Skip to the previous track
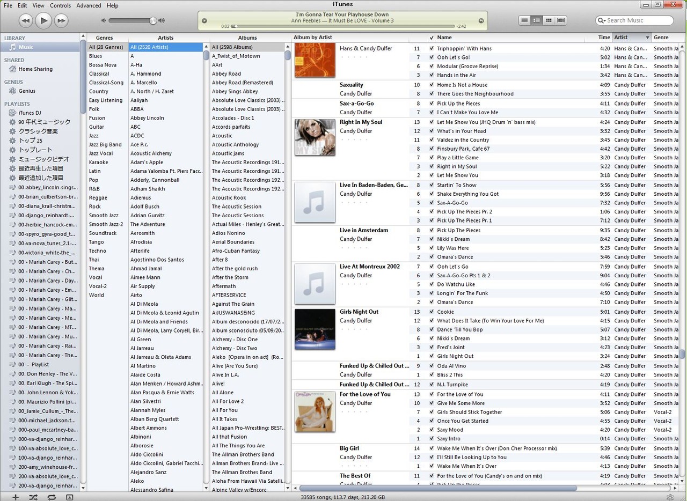Viewport: 687px width, 501px height. [x=26, y=21]
